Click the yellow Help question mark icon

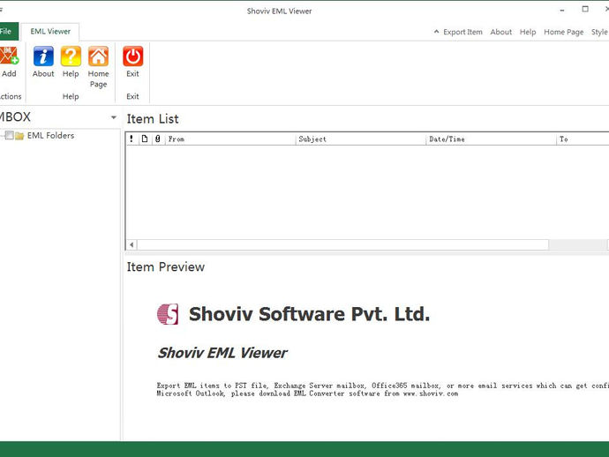point(71,56)
